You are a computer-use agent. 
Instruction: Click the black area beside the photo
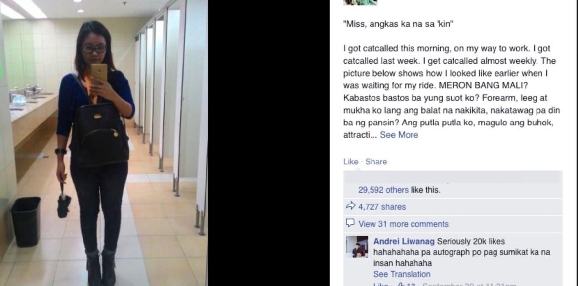[x=269, y=143]
